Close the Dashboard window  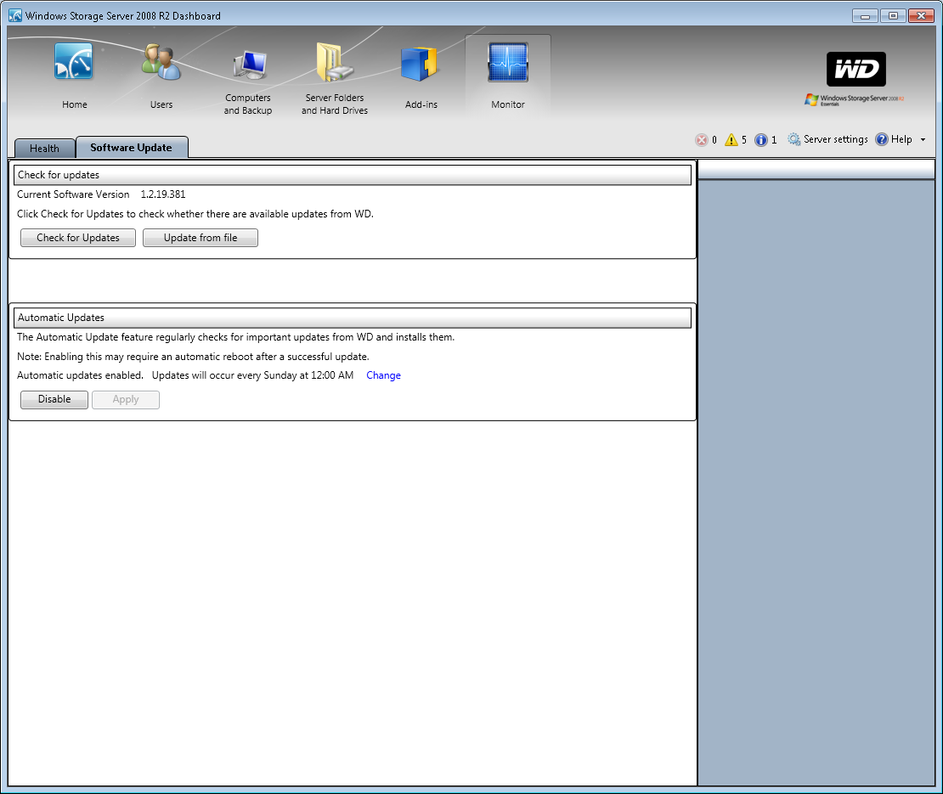click(x=921, y=16)
